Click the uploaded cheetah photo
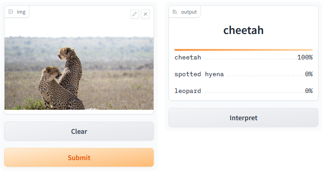Image resolution: width=323 pixels, height=171 pixels. (79, 73)
